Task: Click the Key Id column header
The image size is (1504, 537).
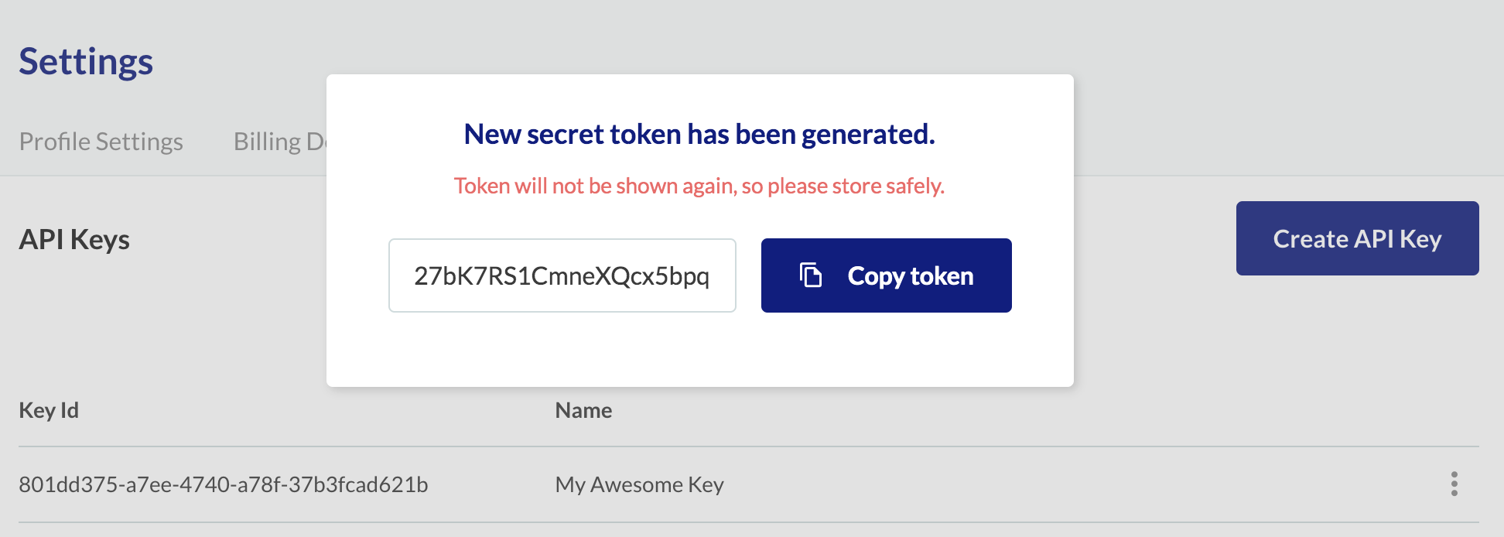Action: point(48,410)
